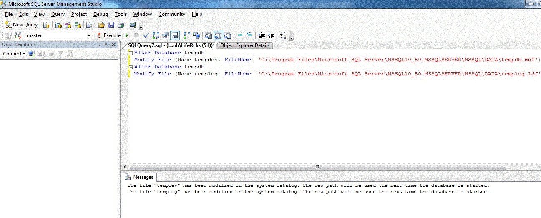Open the Debug menu
The image size is (541, 218).
pyautogui.click(x=101, y=14)
